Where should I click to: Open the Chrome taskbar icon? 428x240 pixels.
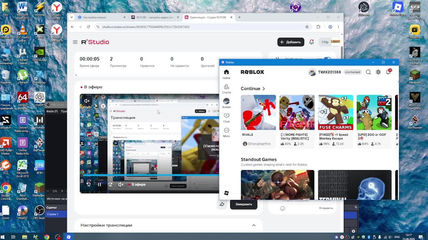click(47, 237)
